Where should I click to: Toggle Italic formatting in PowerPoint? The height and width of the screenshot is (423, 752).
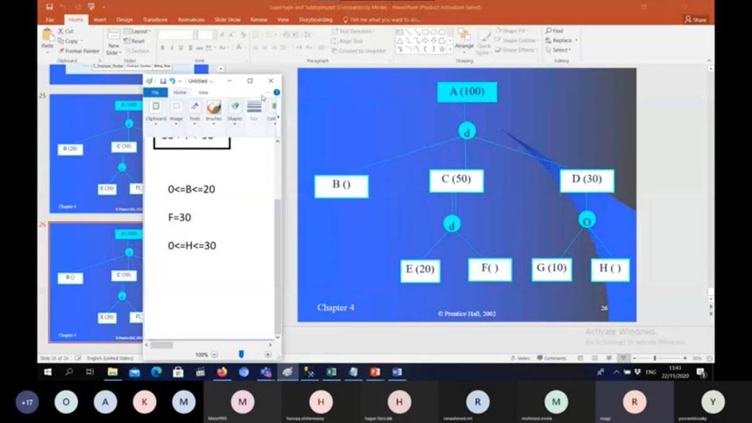(x=171, y=48)
